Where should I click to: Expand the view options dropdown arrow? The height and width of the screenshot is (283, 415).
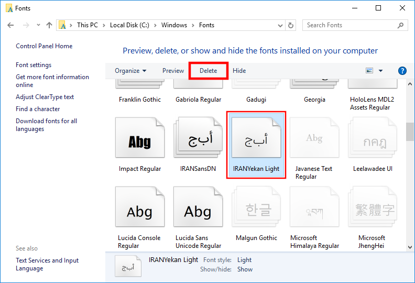coord(381,71)
